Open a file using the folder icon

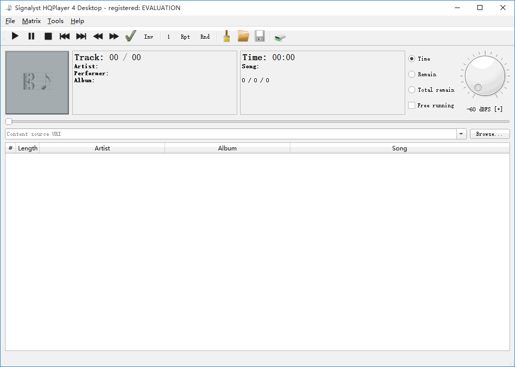point(243,36)
